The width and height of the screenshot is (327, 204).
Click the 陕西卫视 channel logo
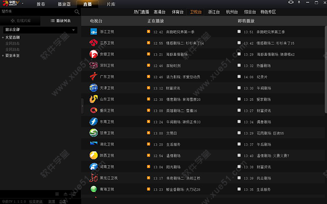[x=93, y=155]
